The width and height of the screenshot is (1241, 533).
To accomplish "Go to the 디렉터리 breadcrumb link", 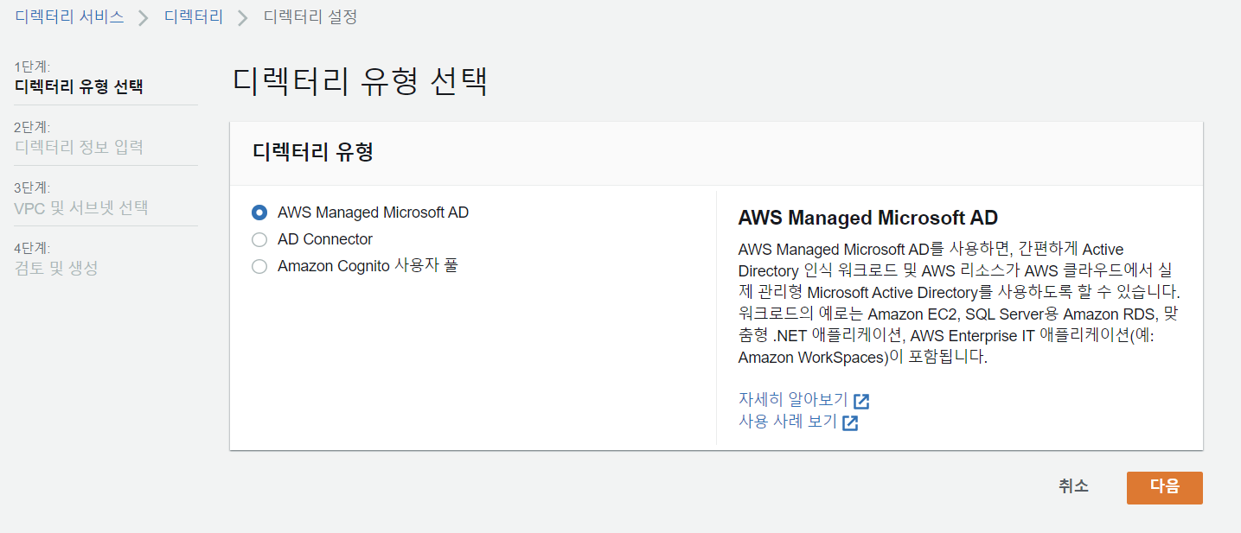I will point(194,16).
